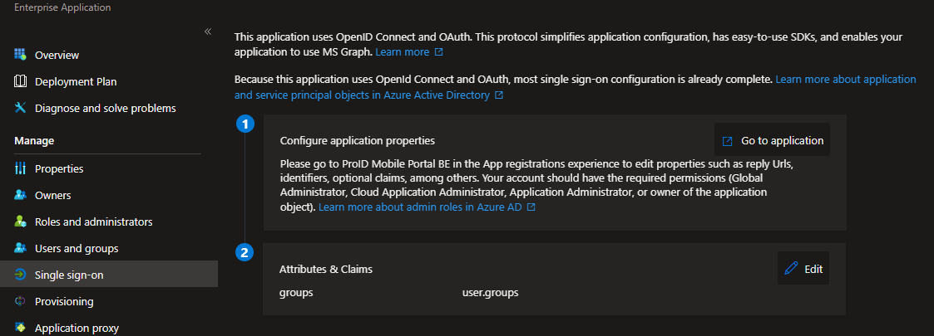This screenshot has width=934, height=336.
Task: Click the Overview grid icon
Action: [20, 55]
